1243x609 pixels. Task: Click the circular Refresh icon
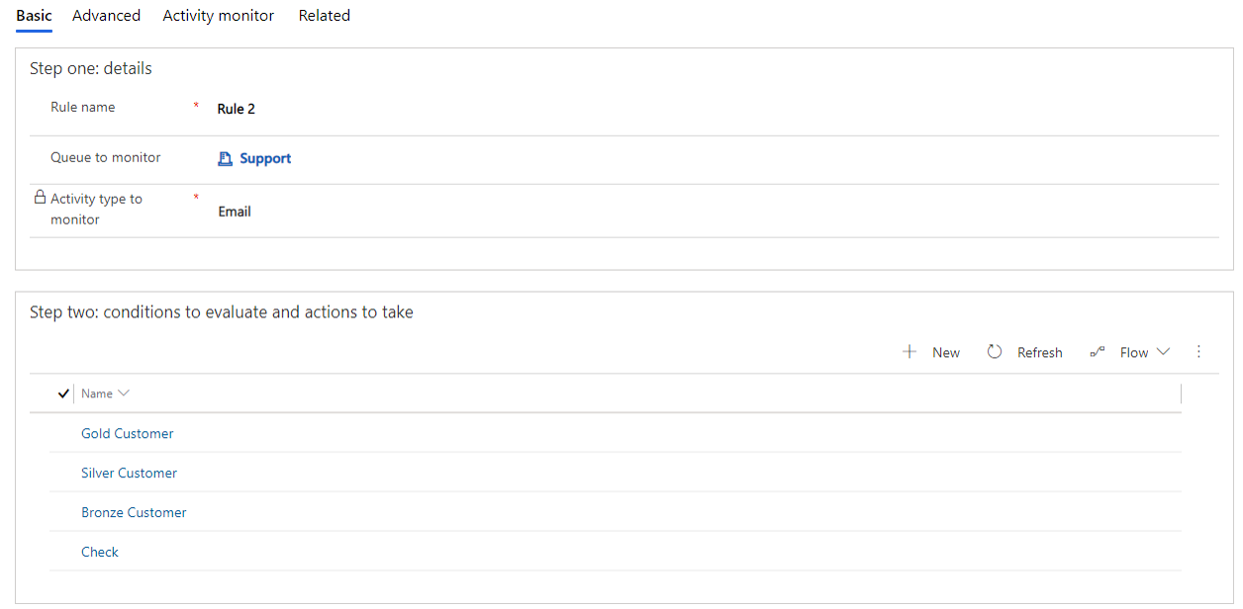[995, 352]
